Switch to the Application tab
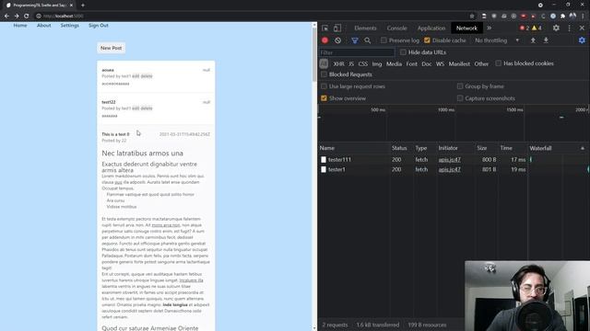This screenshot has height=331, width=590. (431, 29)
